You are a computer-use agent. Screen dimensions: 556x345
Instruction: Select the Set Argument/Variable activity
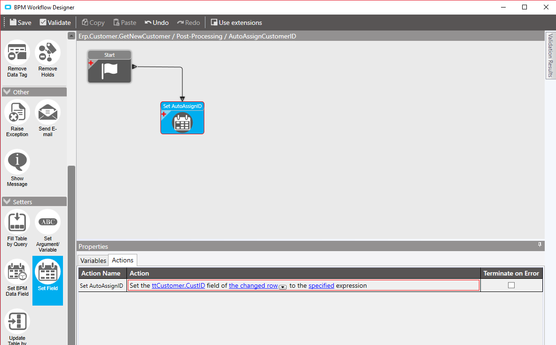click(47, 231)
